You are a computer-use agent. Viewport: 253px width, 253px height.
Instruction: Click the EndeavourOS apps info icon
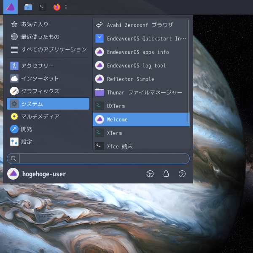(100, 52)
